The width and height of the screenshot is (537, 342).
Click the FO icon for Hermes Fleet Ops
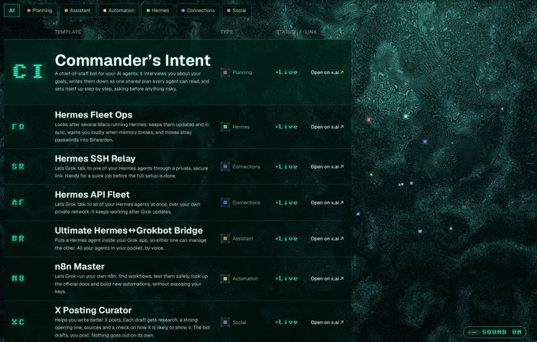pos(18,126)
